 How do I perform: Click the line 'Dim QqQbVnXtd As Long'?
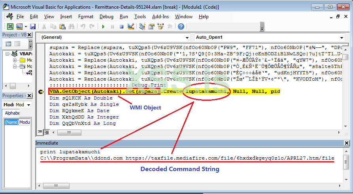point(83,123)
